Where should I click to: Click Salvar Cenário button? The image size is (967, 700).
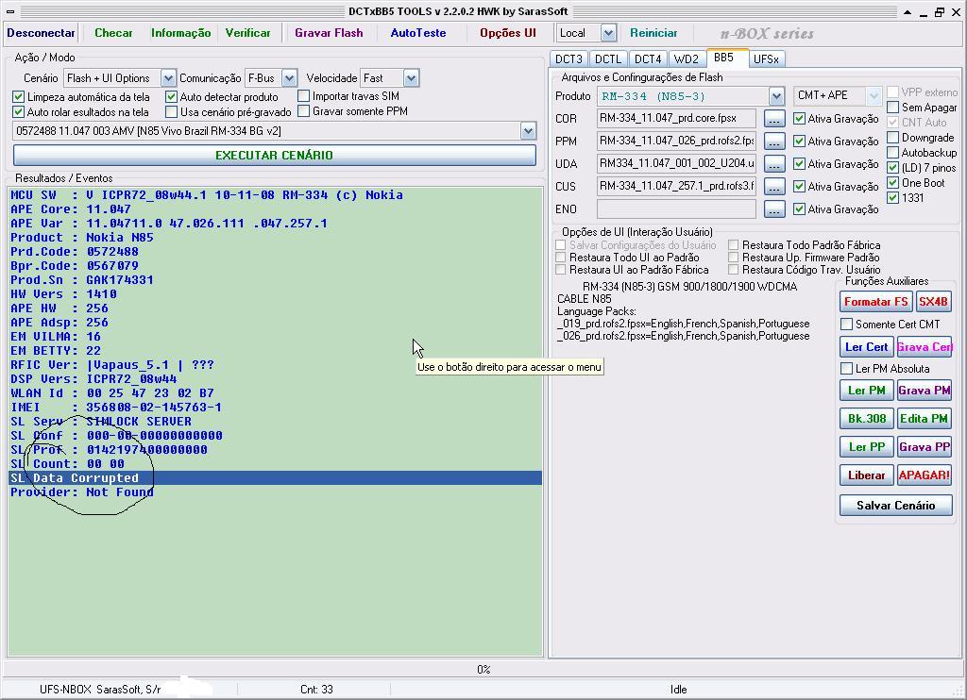pos(895,506)
